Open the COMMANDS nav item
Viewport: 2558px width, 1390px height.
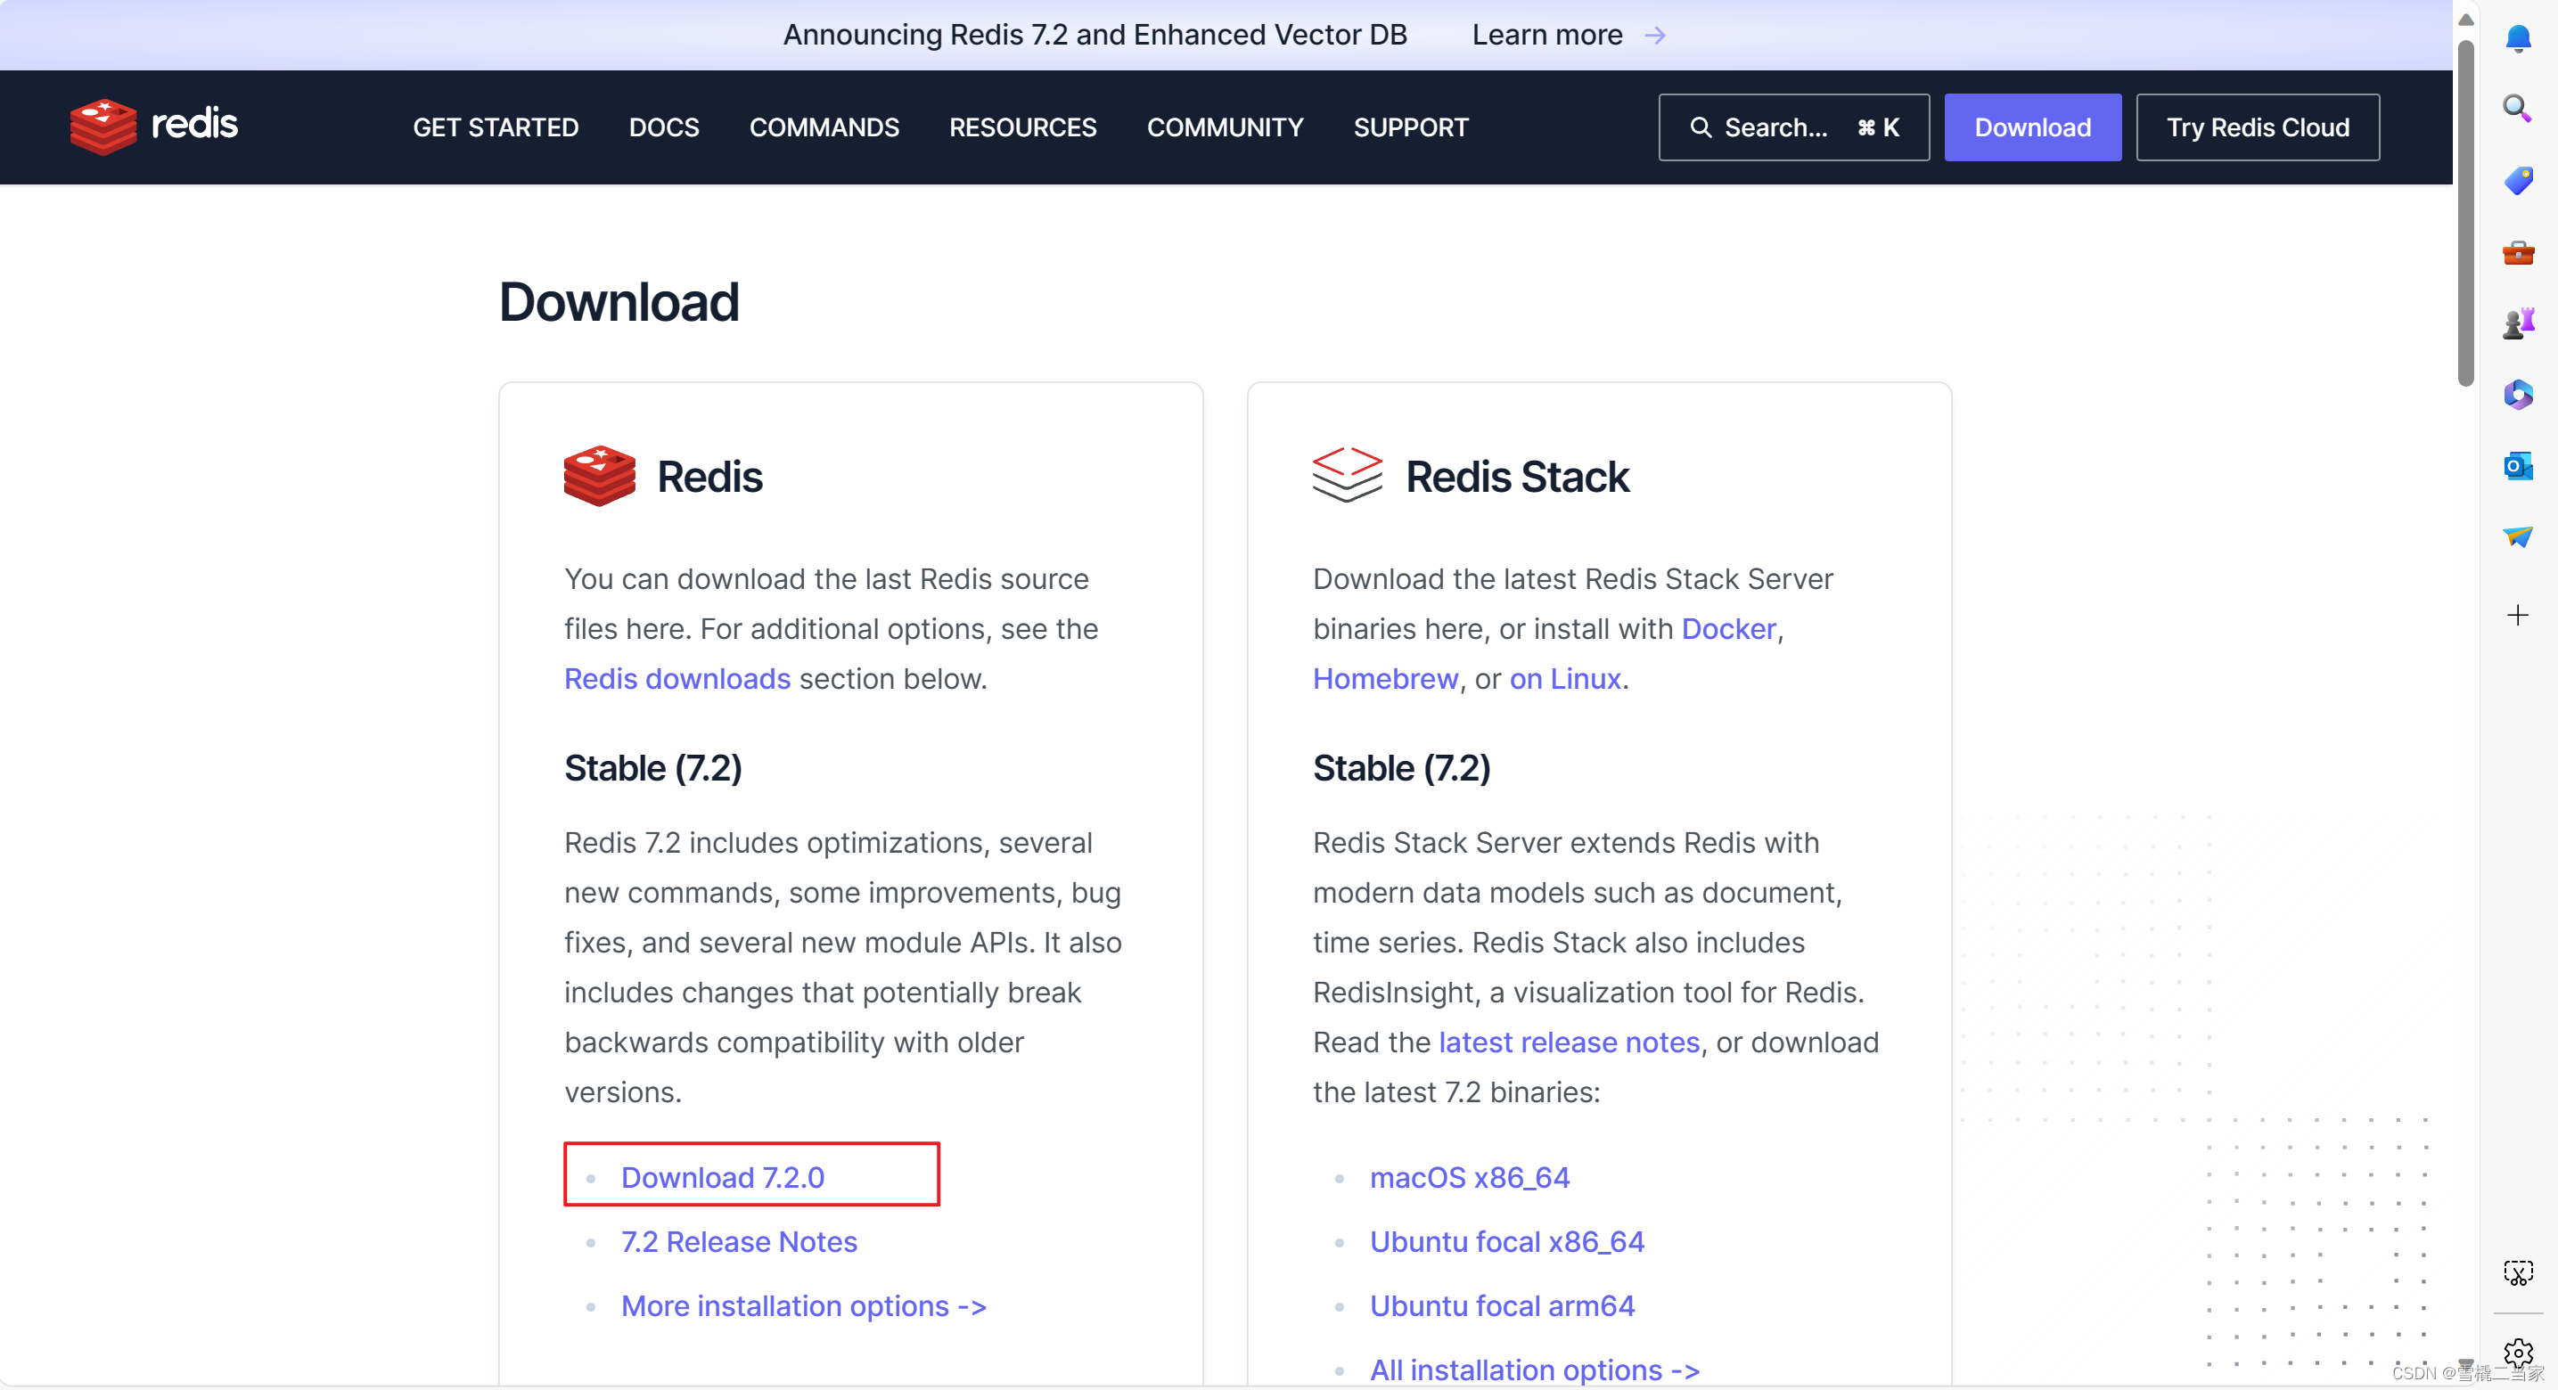click(x=824, y=127)
